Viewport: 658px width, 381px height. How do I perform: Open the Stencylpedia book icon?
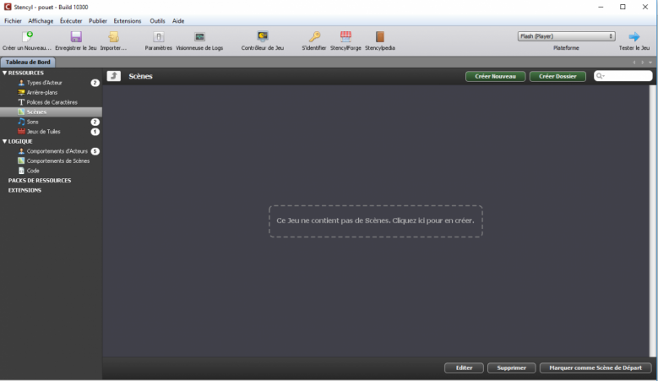pos(380,37)
